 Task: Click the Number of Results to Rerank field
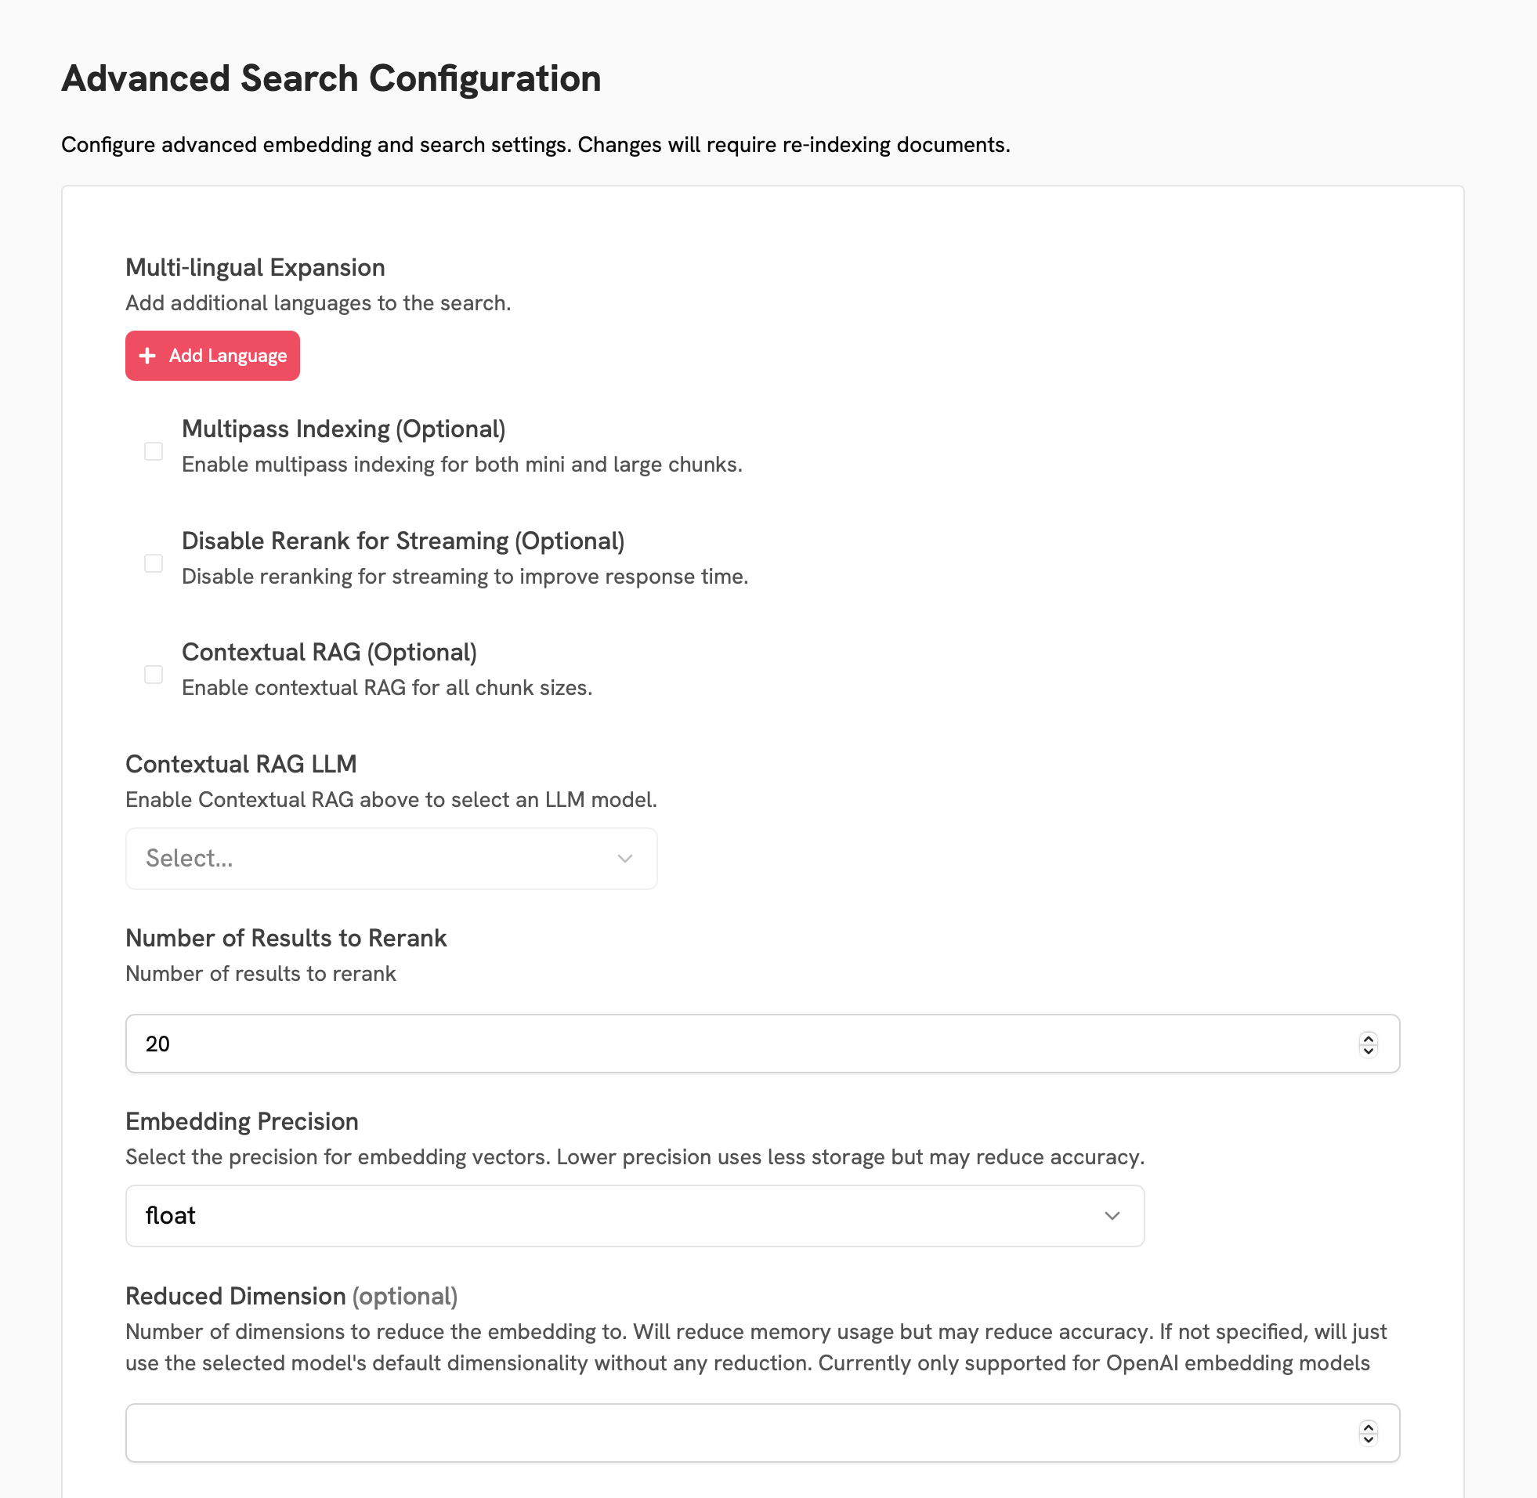coord(708,1044)
